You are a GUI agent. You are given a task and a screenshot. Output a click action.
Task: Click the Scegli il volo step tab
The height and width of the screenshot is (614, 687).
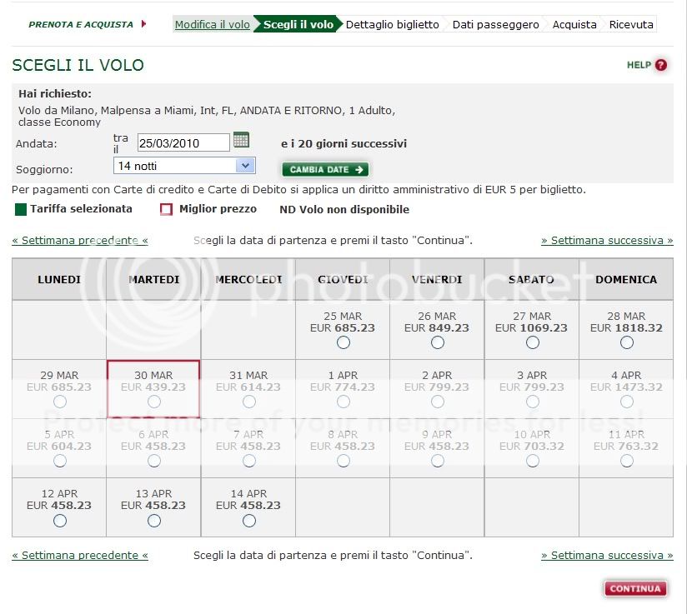(298, 24)
